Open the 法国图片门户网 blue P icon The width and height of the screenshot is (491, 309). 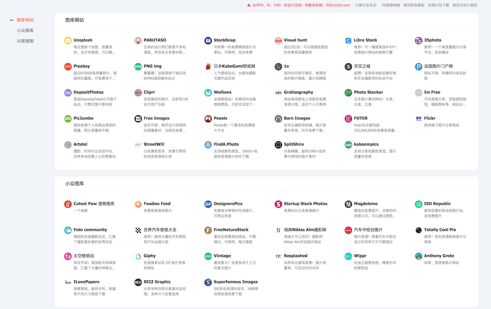click(x=419, y=67)
